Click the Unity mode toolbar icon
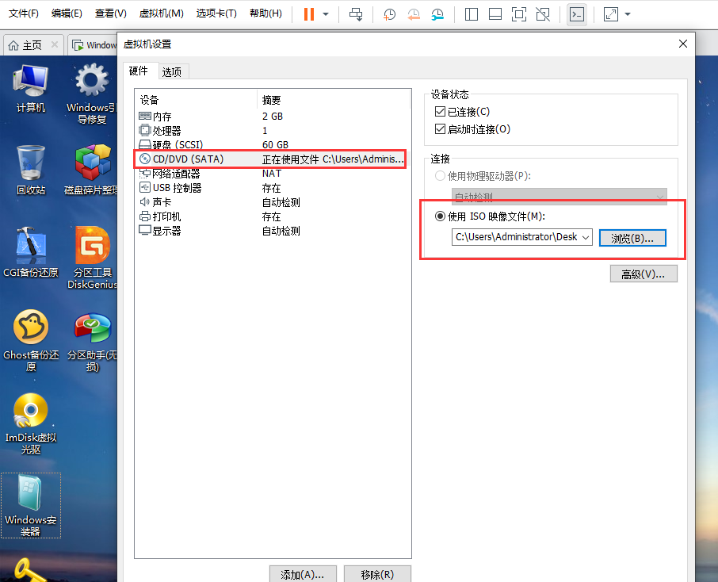This screenshot has width=718, height=582. point(543,14)
